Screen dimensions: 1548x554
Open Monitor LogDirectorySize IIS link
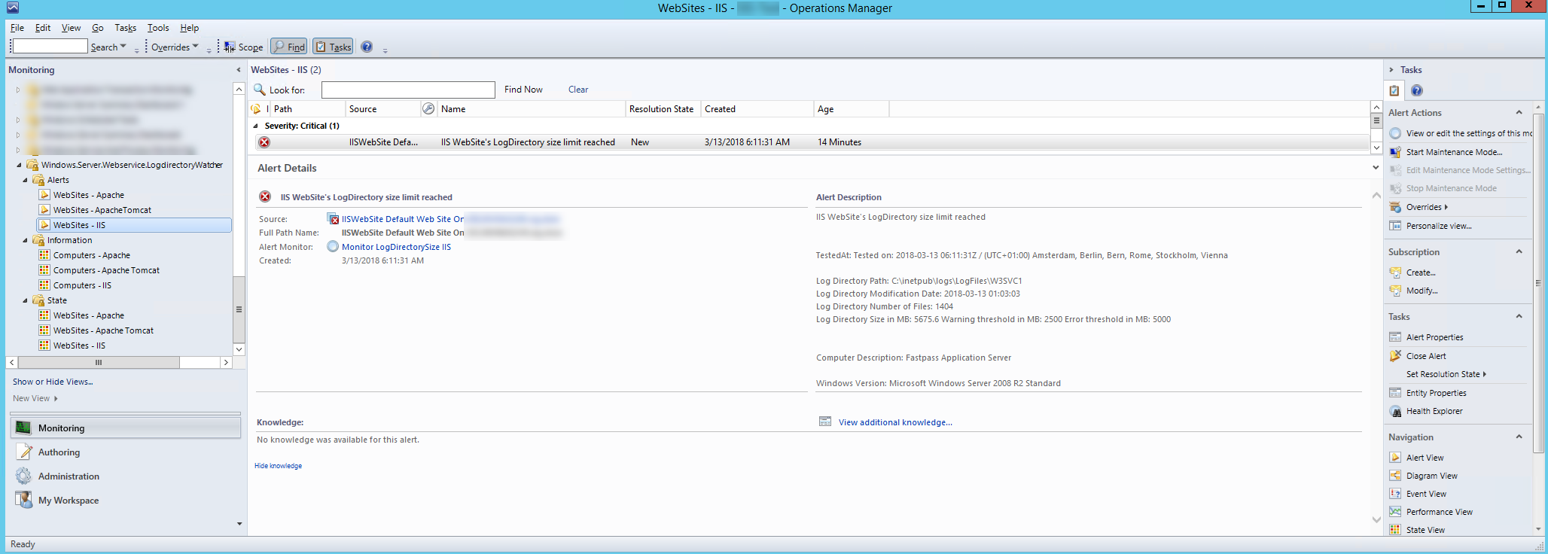coord(396,247)
